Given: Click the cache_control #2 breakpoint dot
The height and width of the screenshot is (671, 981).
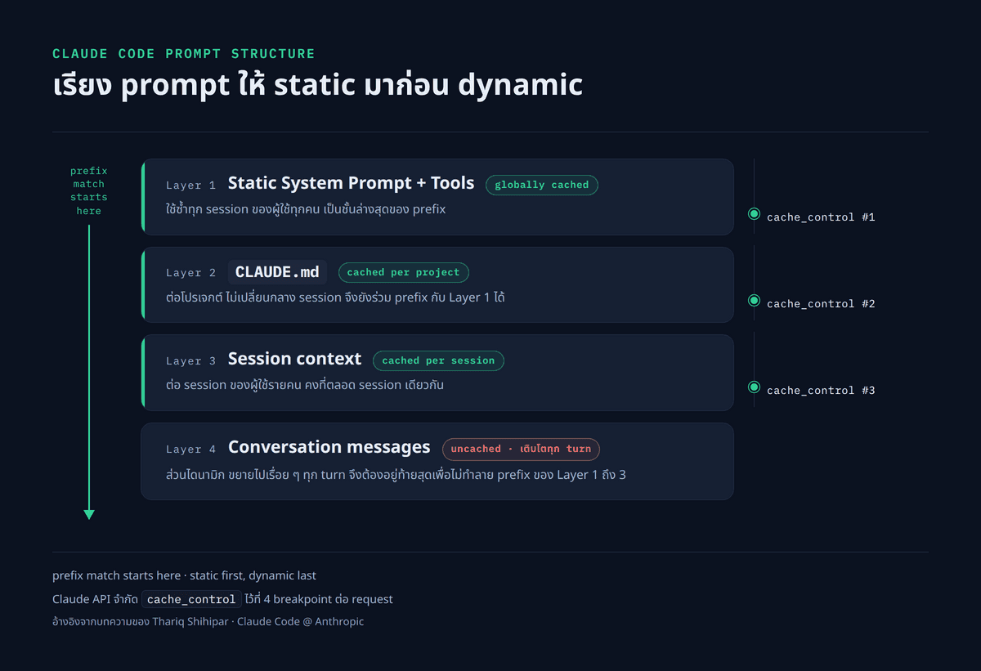Looking at the screenshot, I should tap(754, 301).
